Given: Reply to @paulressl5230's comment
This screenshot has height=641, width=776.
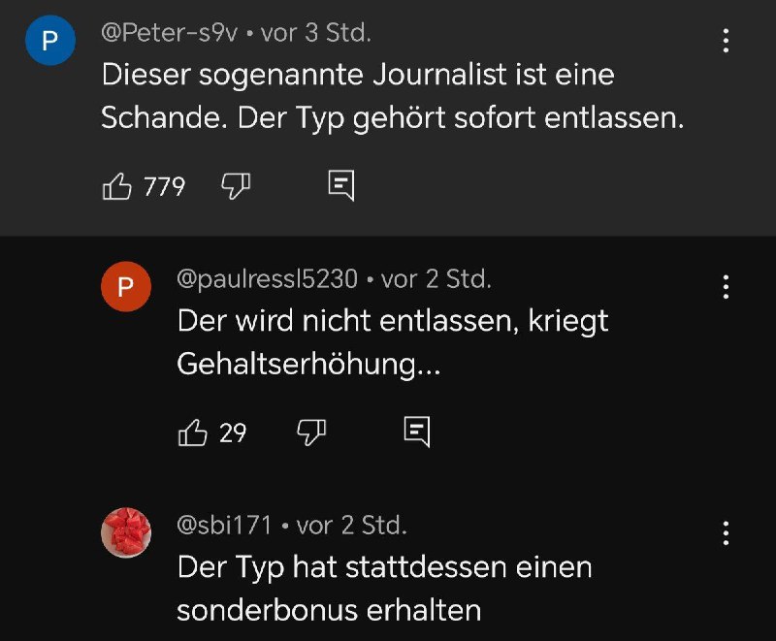Looking at the screenshot, I should 416,433.
